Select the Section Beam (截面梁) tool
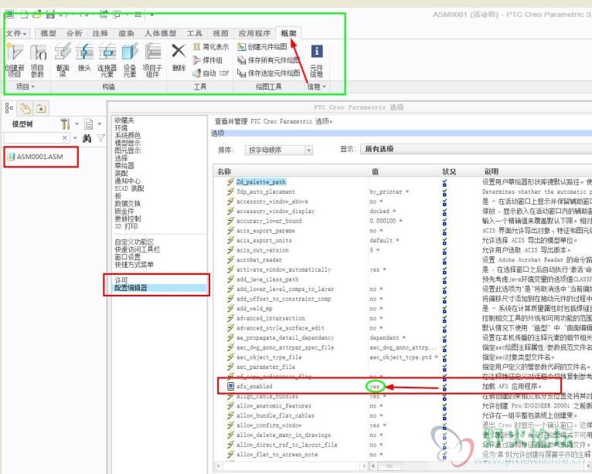This screenshot has width=592, height=474. (63, 60)
